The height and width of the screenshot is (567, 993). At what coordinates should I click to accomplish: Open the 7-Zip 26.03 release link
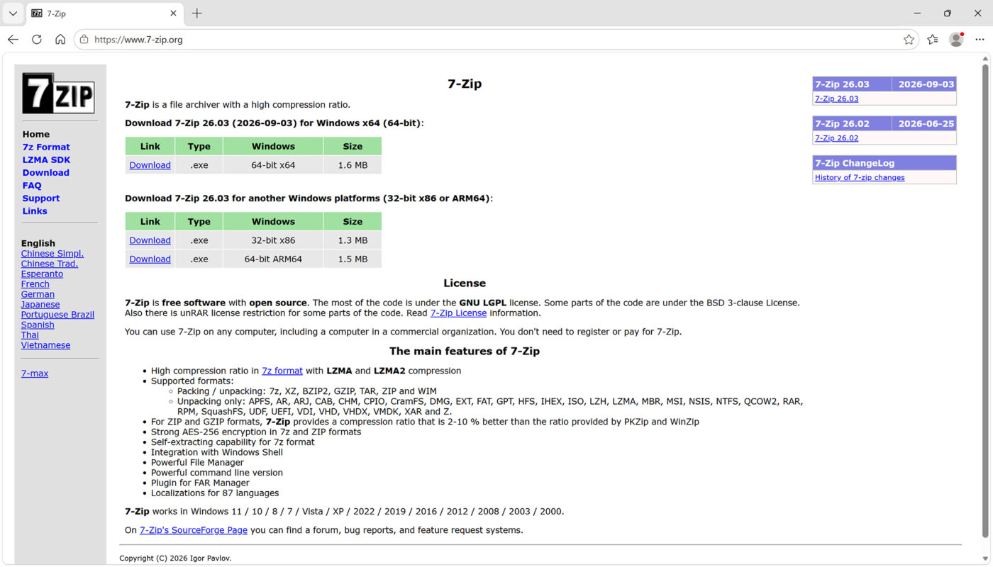[836, 99]
